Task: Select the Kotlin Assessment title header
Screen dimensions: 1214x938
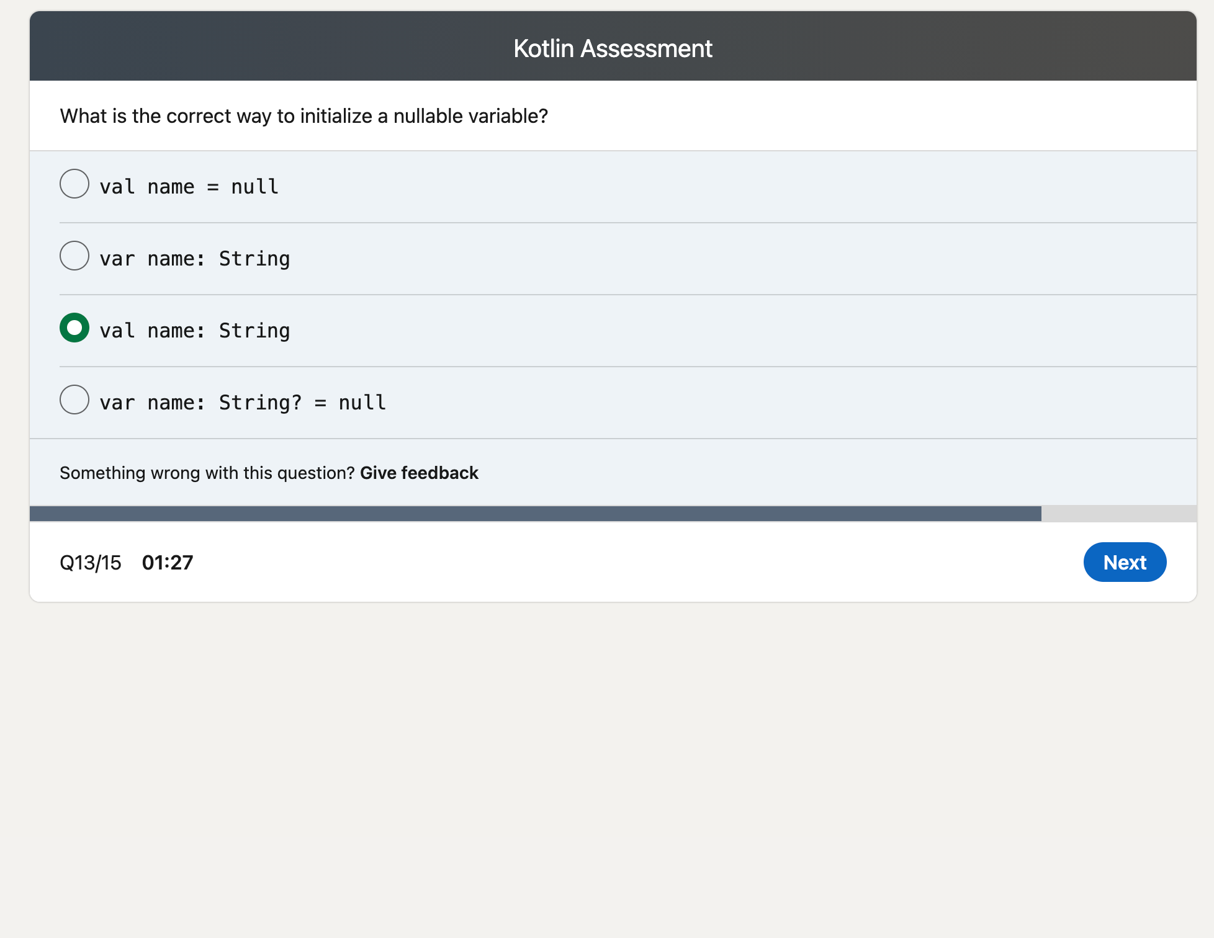Action: pyautogui.click(x=613, y=48)
